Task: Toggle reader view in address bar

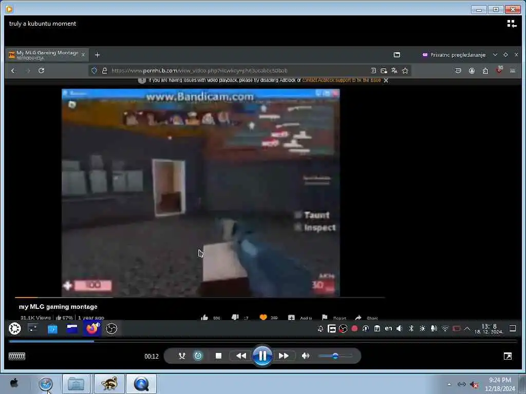Action: click(373, 71)
